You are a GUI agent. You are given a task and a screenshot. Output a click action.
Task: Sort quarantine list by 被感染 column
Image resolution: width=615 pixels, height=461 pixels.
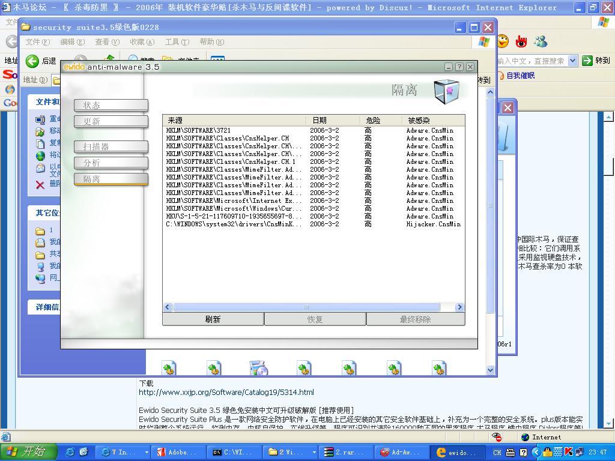434,120
